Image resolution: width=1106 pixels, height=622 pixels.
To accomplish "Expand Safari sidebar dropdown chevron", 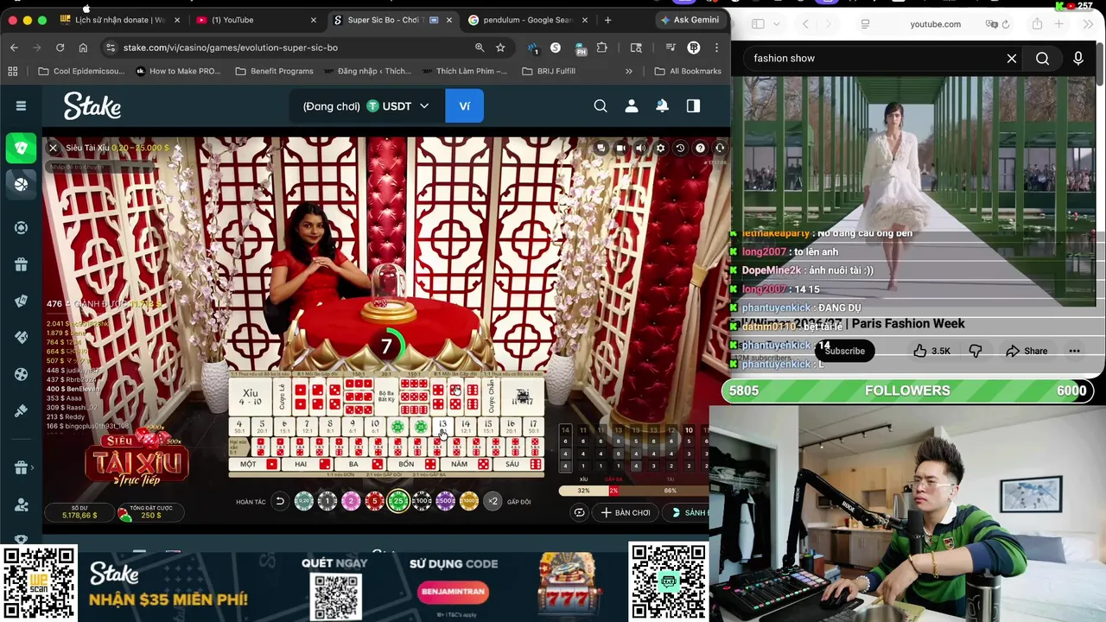I will (x=777, y=24).
